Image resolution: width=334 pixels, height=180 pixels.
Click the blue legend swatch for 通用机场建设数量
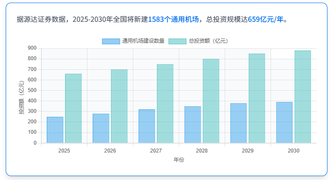(x=111, y=41)
